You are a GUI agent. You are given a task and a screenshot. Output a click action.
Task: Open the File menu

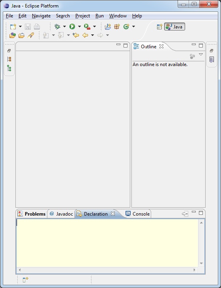9,16
